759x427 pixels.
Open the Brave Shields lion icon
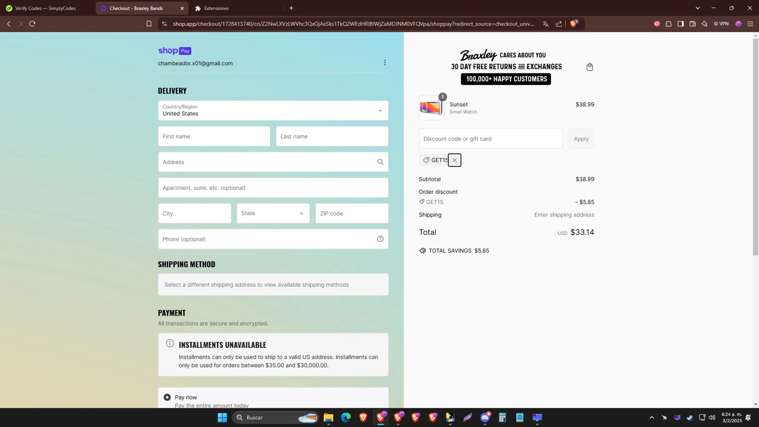click(x=574, y=23)
